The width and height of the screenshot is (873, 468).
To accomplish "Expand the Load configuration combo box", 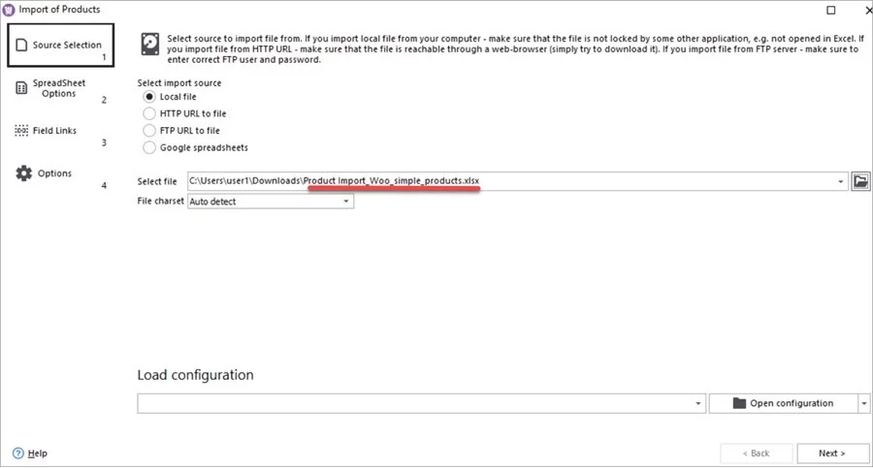I will point(698,403).
